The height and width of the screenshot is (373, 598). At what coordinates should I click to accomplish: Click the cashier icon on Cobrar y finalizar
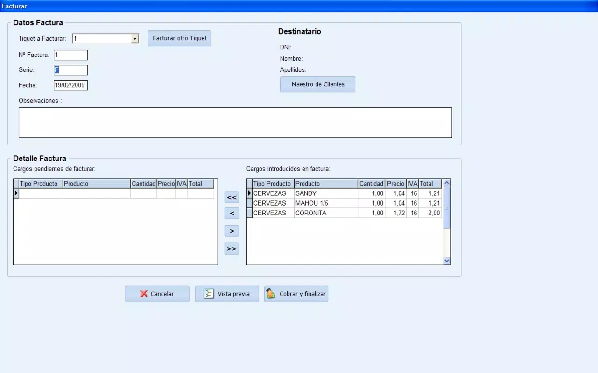pyautogui.click(x=270, y=294)
